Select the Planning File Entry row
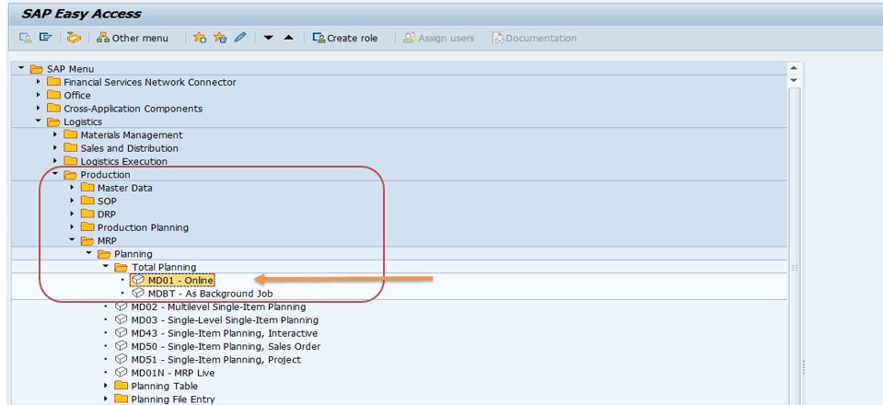The width and height of the screenshot is (883, 405). click(173, 399)
